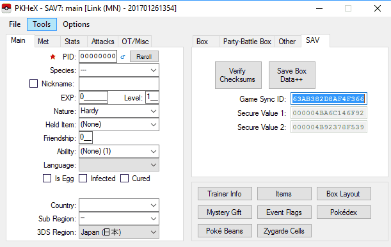Open the Event Flags editor
This screenshot has height=247, width=391.
tap(284, 212)
